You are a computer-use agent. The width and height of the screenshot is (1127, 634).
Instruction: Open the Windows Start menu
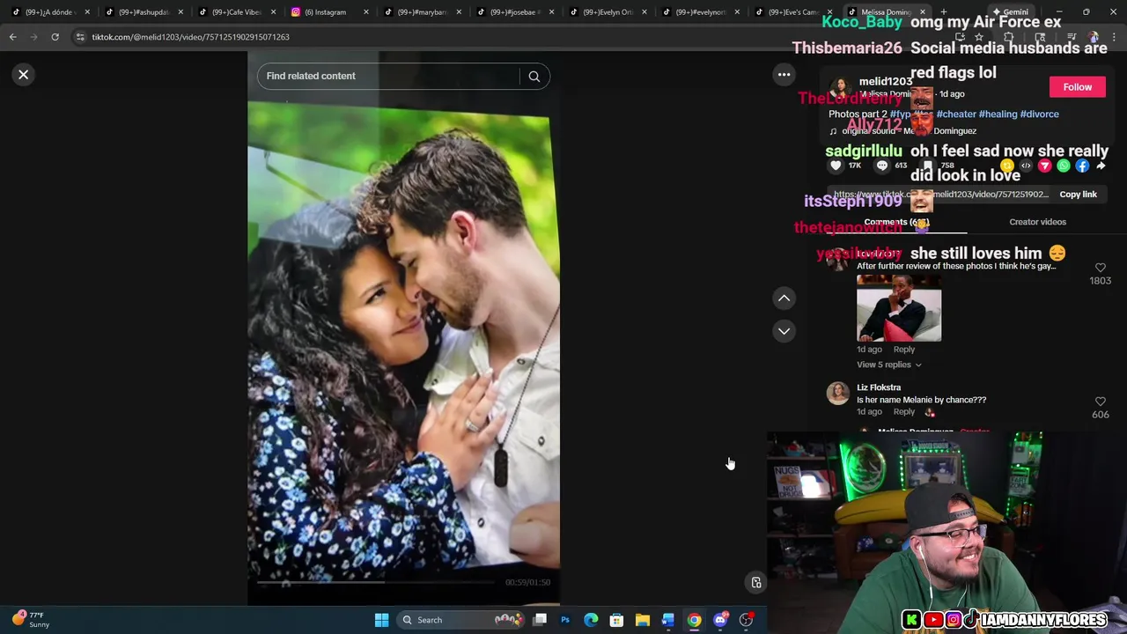(x=381, y=620)
